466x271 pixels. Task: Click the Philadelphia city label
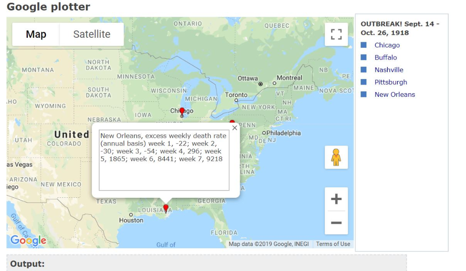283,133
